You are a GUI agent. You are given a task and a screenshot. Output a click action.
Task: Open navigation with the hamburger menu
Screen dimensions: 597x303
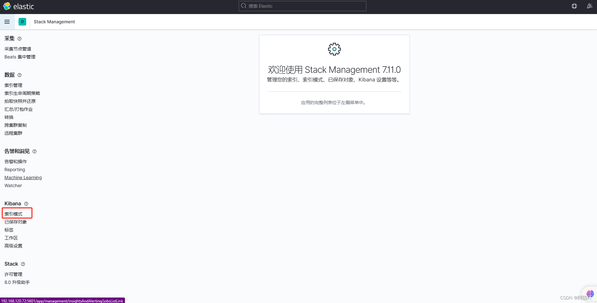[x=7, y=22]
